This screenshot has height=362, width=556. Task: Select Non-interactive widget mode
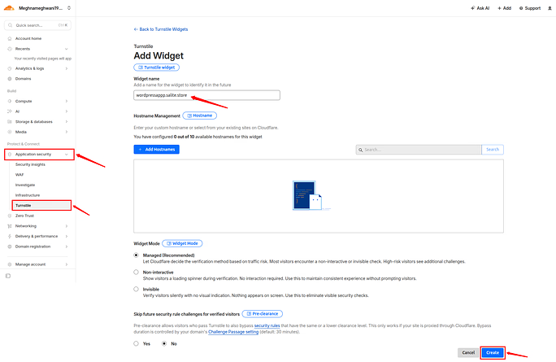pyautogui.click(x=137, y=273)
